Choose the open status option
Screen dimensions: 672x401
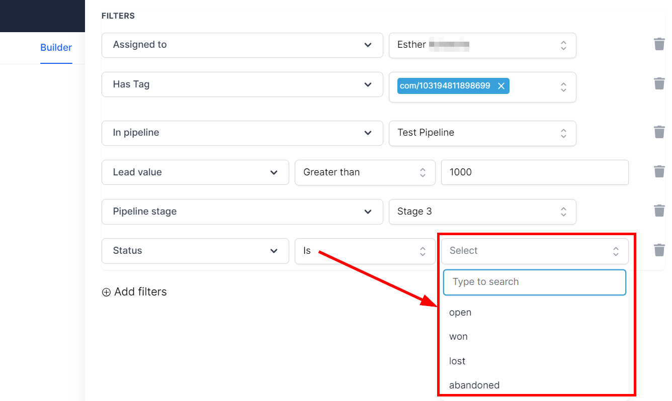[460, 313]
